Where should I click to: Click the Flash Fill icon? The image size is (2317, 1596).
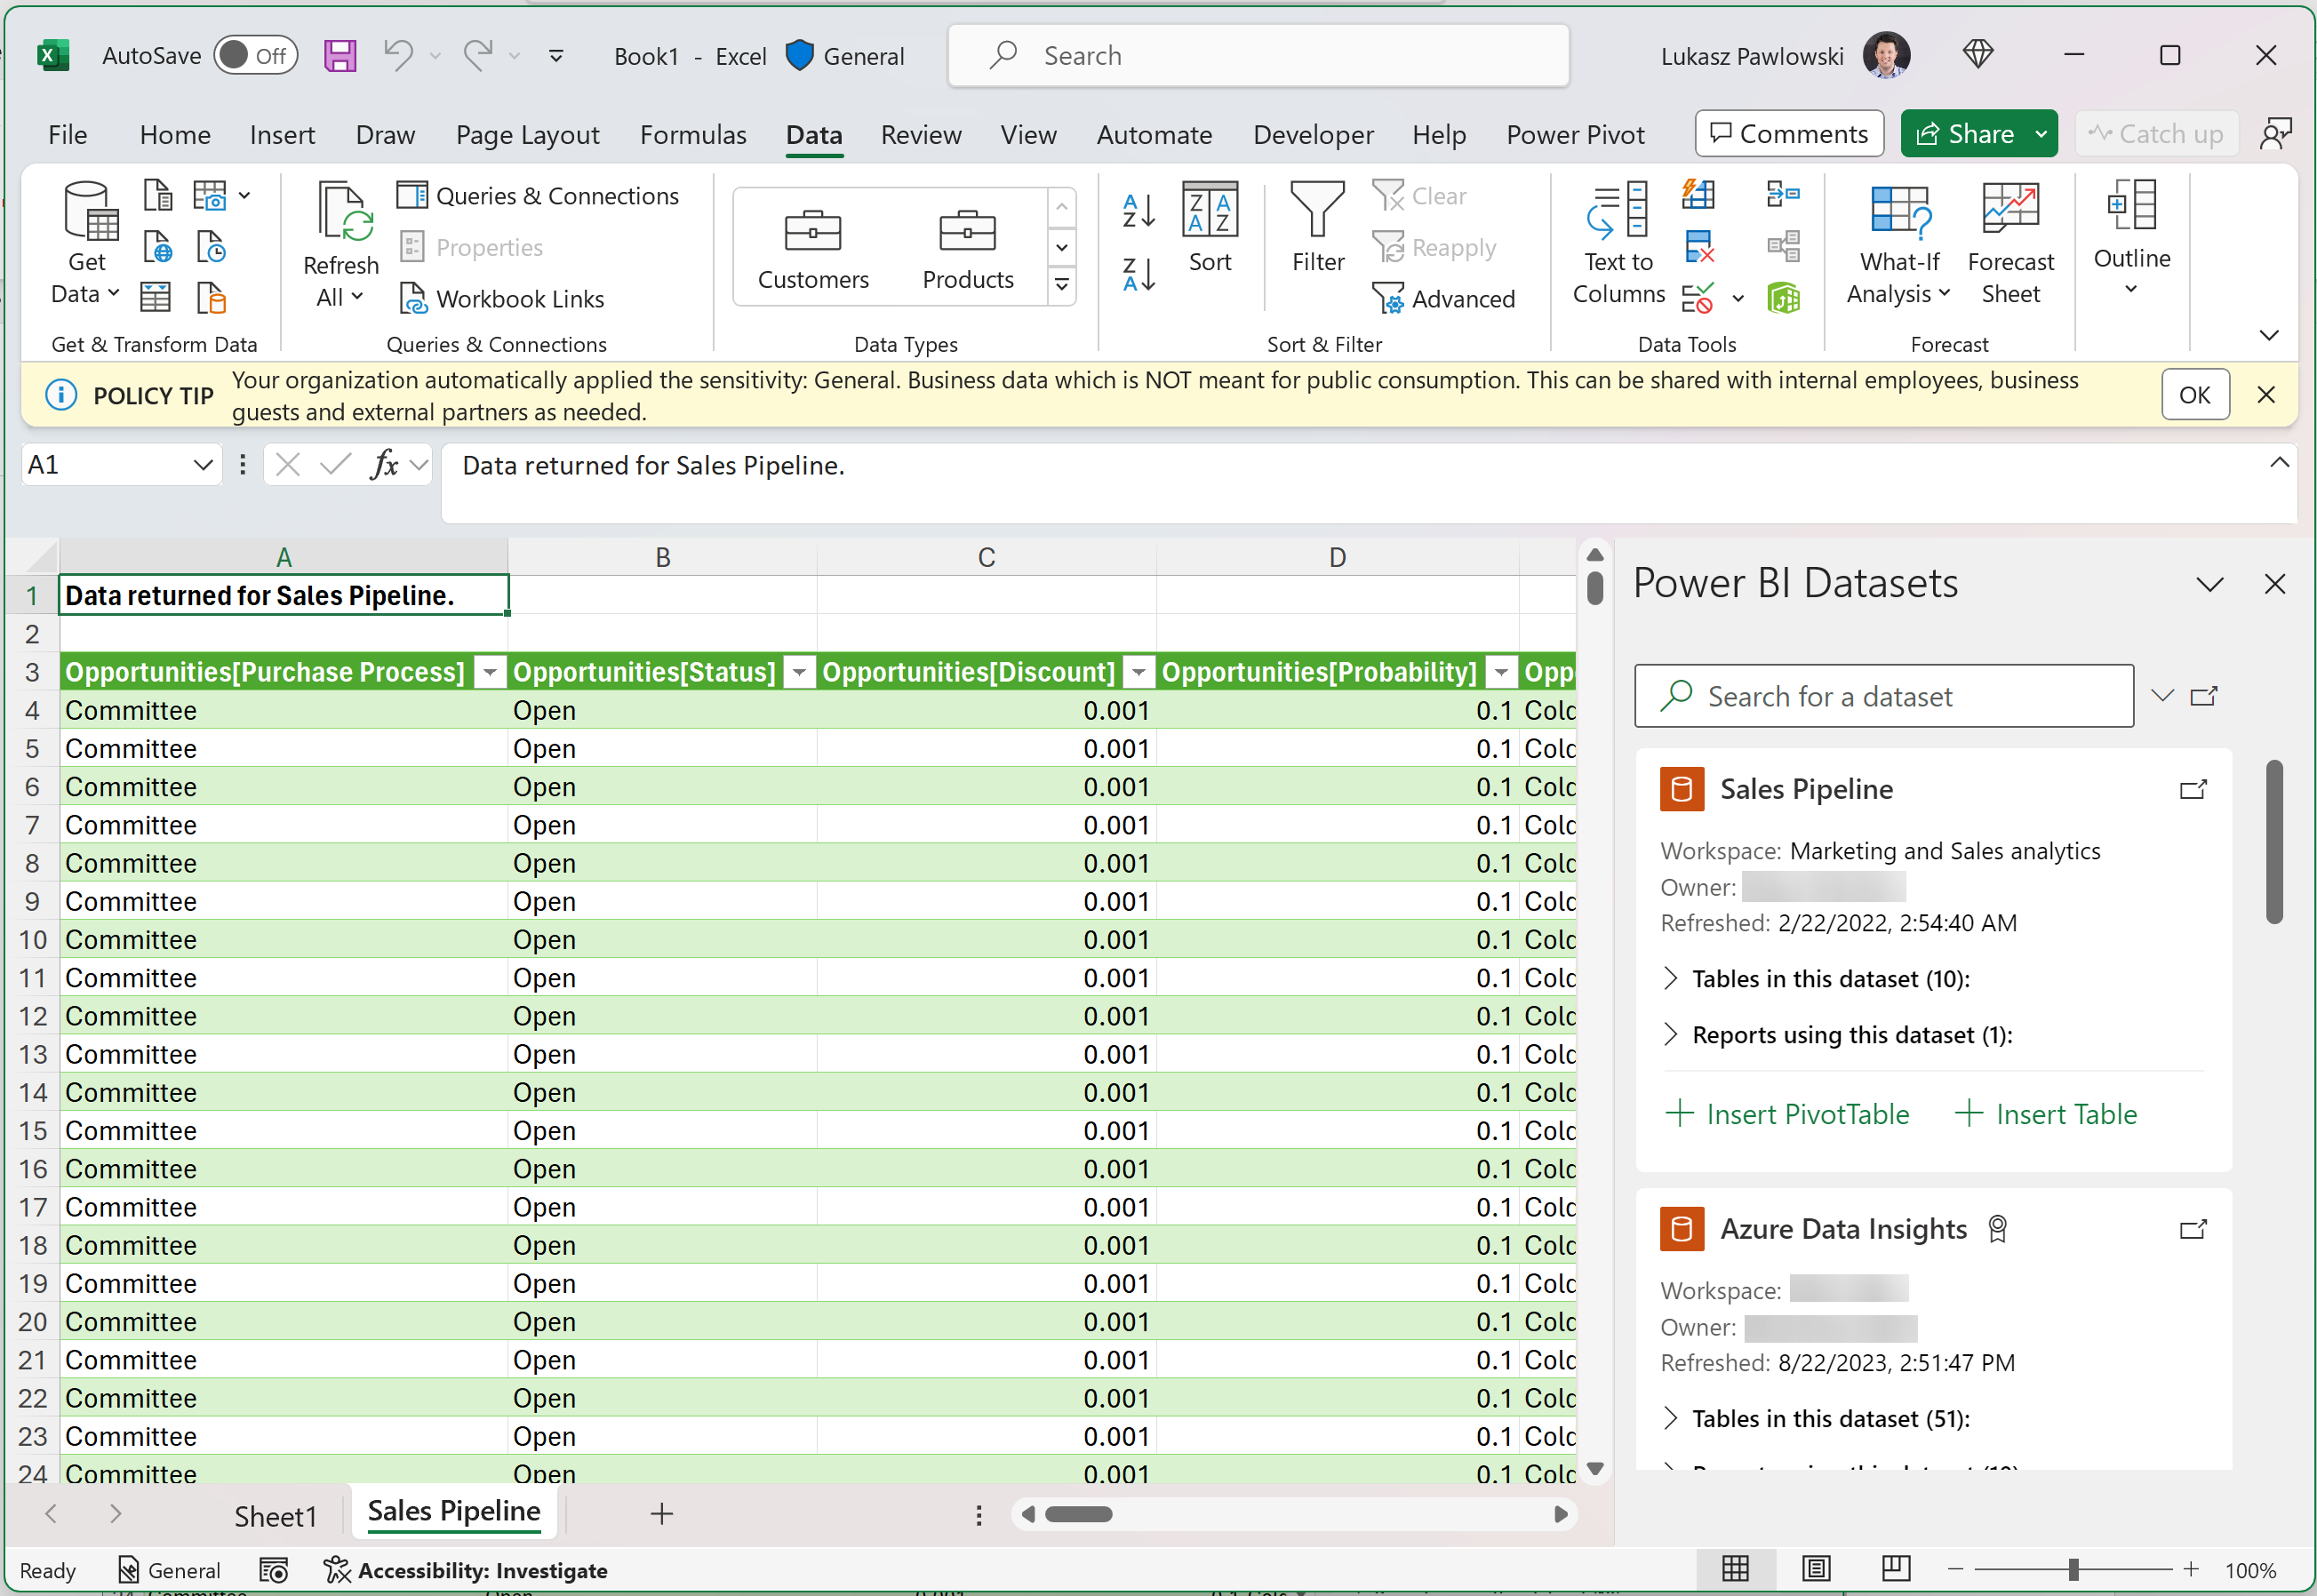[1698, 194]
